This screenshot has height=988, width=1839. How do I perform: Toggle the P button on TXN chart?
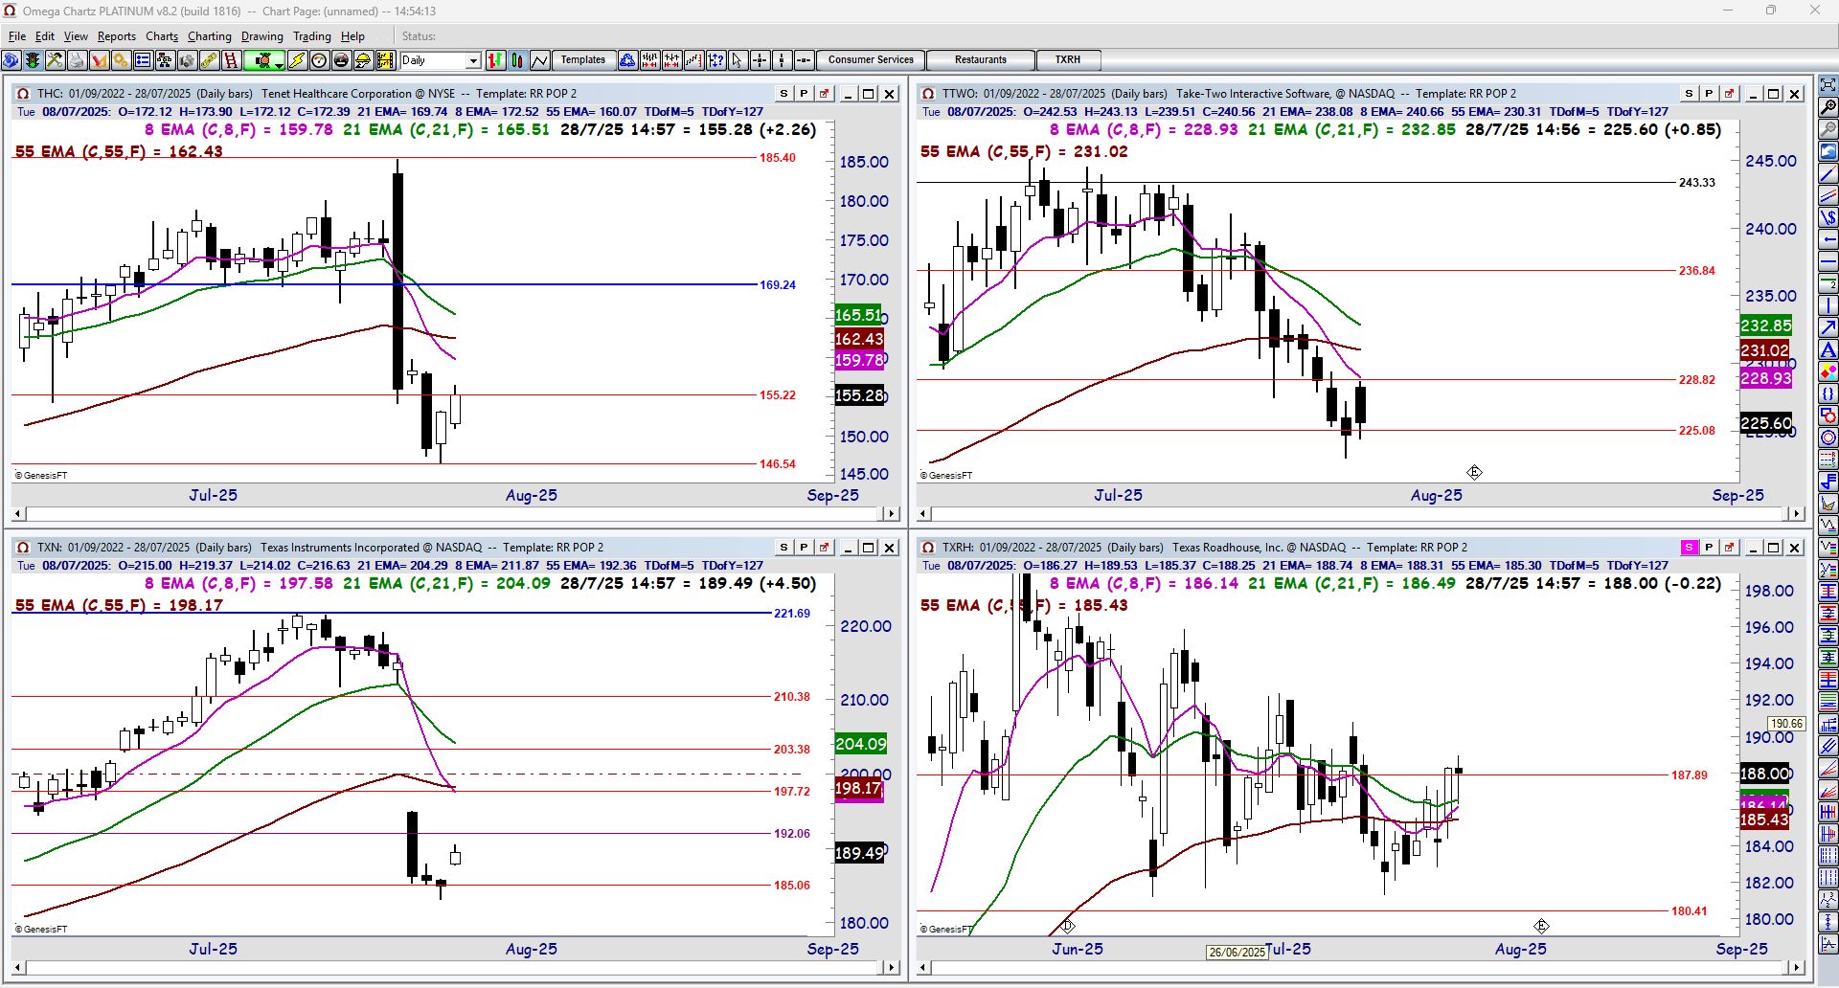point(804,548)
